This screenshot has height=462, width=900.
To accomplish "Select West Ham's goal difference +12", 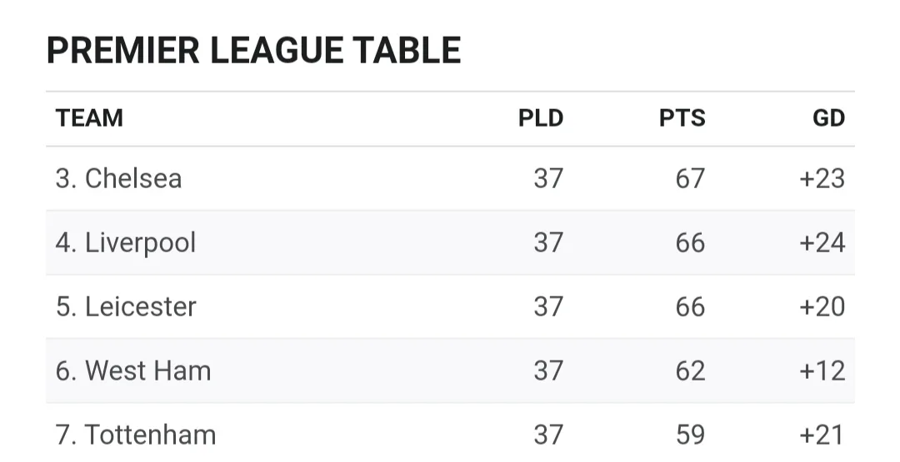I will click(x=822, y=370).
